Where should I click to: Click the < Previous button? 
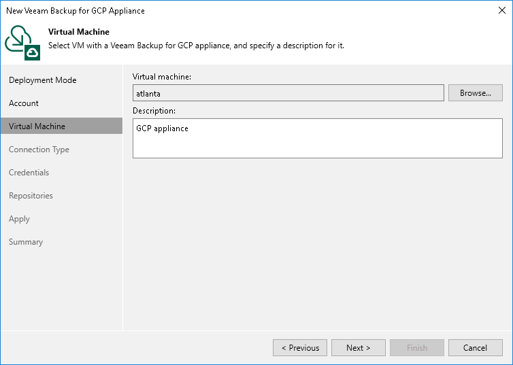click(x=300, y=348)
